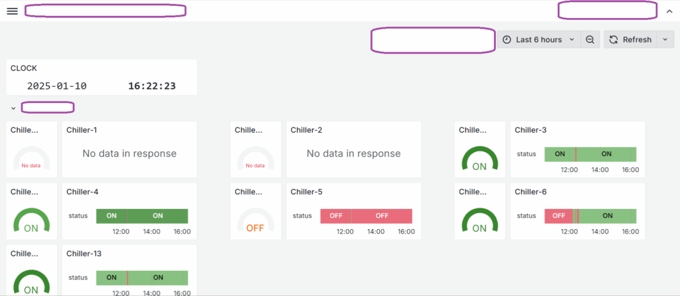
Task: Click the zoom out time range icon
Action: pos(590,39)
